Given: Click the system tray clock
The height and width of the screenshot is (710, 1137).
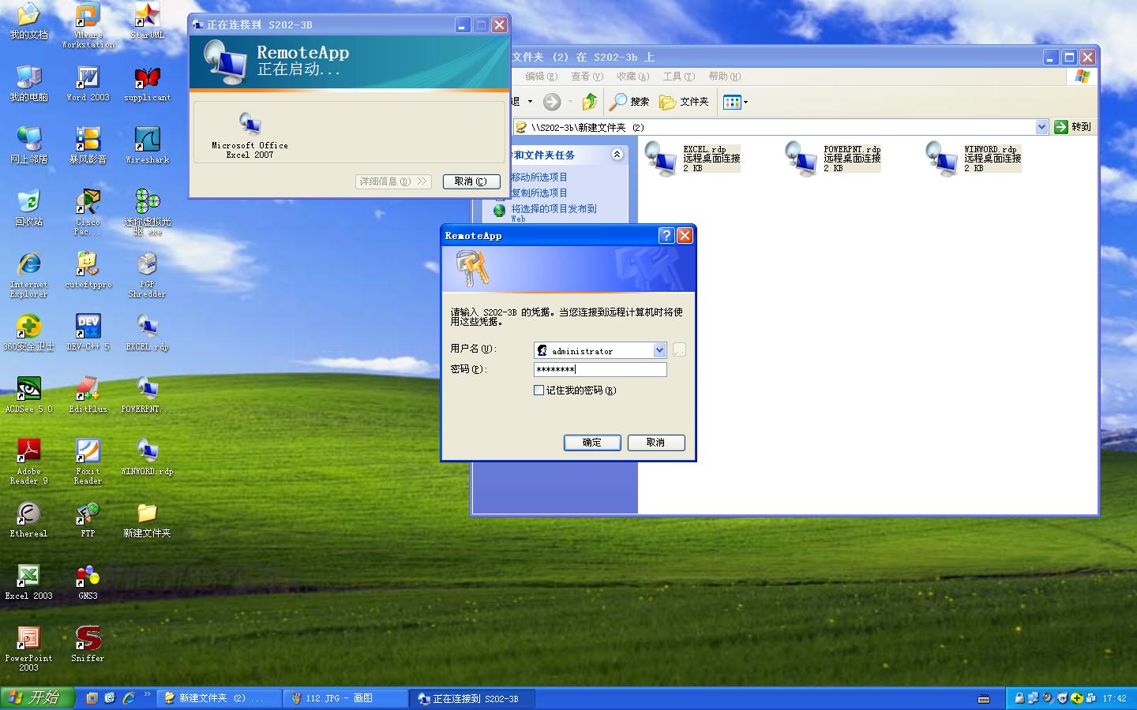Looking at the screenshot, I should (1114, 698).
